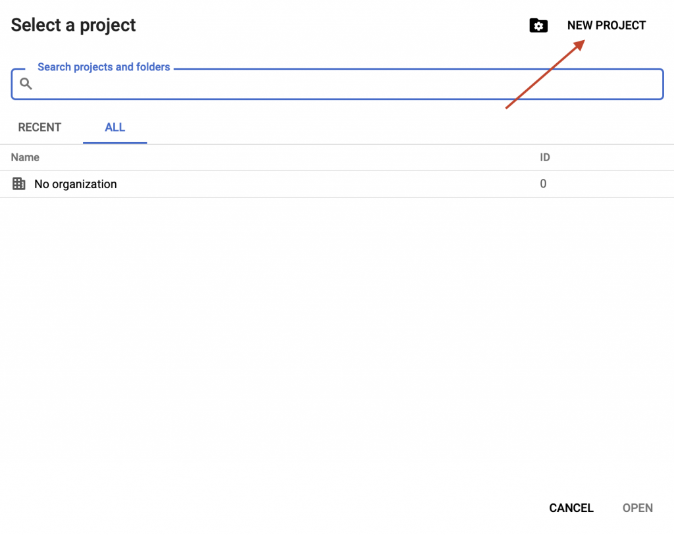The width and height of the screenshot is (674, 535).
Task: Create a project via NEW PROJECT
Action: click(606, 26)
